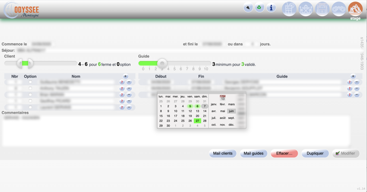This screenshot has height=192, width=367.
Task: Open the binoculars section icon
Action: pos(339,9)
